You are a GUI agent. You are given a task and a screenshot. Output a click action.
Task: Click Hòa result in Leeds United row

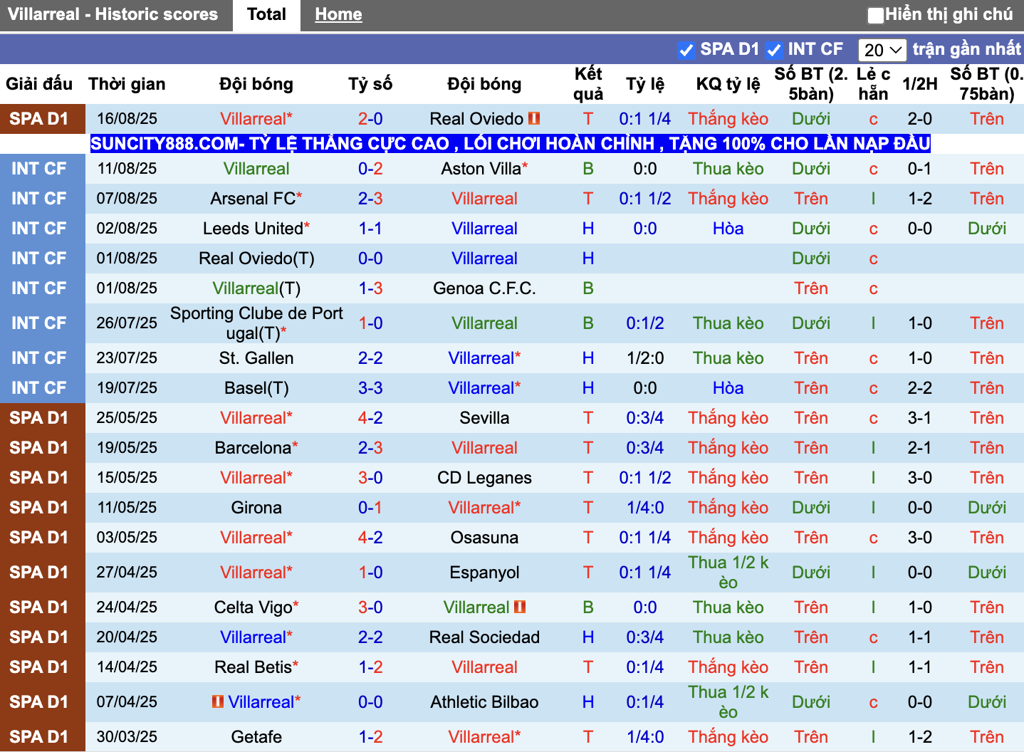(728, 229)
